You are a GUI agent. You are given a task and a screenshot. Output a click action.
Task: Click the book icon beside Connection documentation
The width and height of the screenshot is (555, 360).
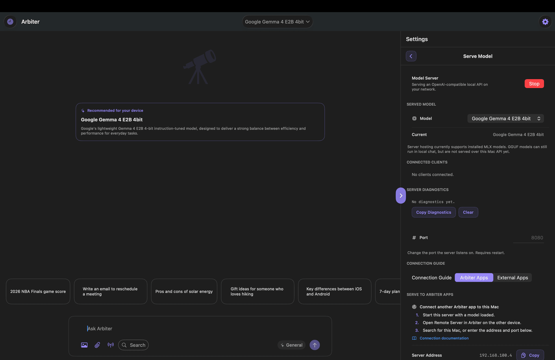click(414, 338)
